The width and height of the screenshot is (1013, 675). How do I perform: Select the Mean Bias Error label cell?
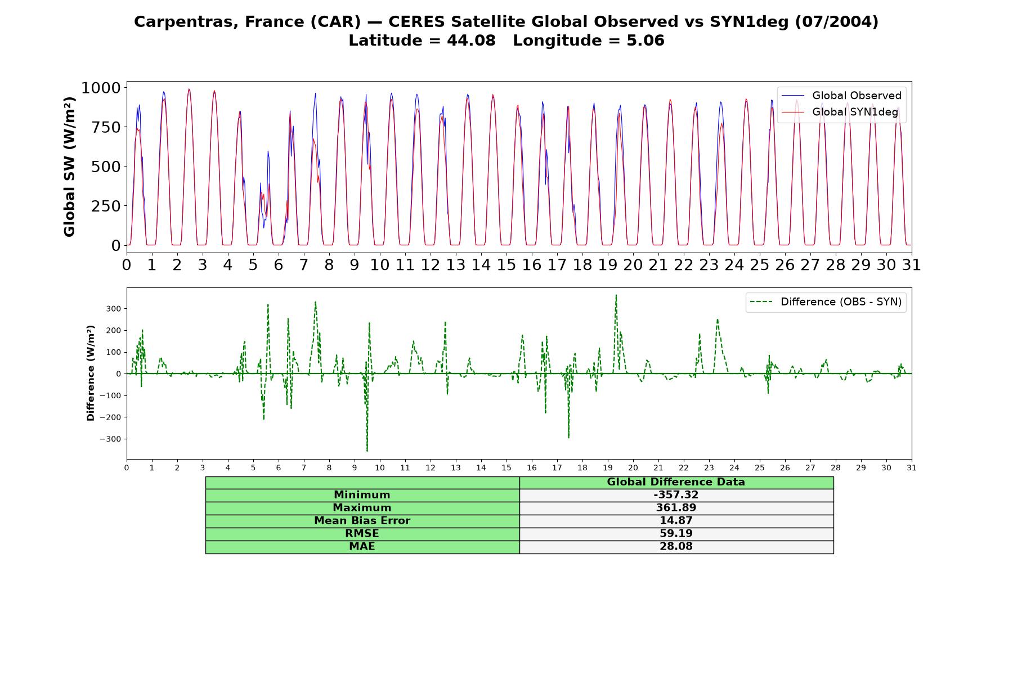coord(362,521)
